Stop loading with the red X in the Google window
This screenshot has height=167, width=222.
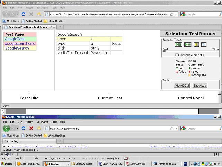[x=31, y=128]
